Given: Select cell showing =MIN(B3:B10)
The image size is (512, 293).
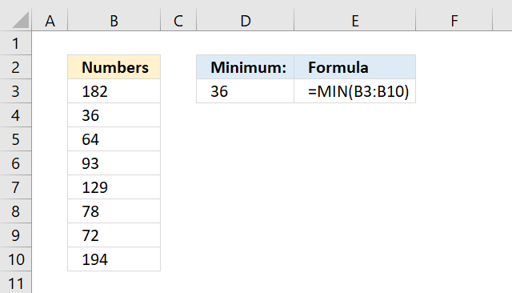Looking at the screenshot, I should coord(355,91).
